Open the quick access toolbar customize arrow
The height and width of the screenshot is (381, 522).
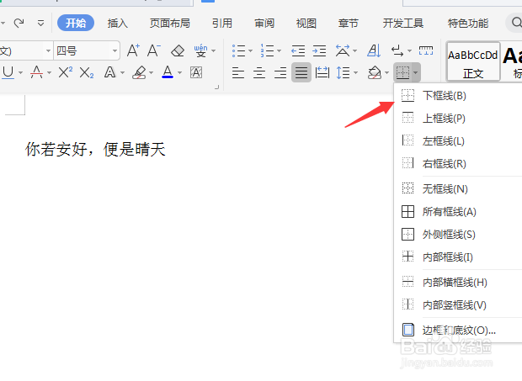(x=41, y=24)
